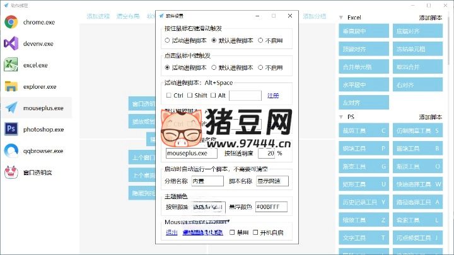Click the PS 文字工具 T button
The image size is (454, 255).
(364, 237)
